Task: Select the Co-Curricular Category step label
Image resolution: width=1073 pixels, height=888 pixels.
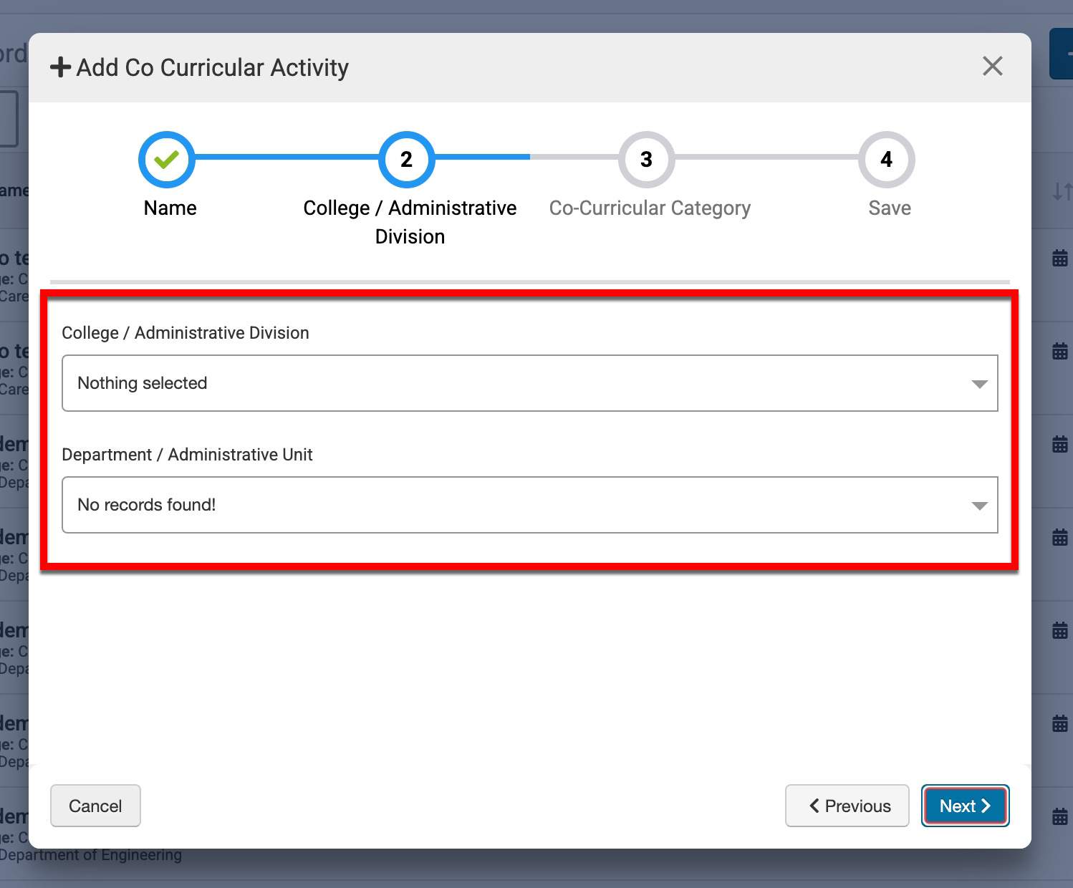Action: (x=650, y=208)
